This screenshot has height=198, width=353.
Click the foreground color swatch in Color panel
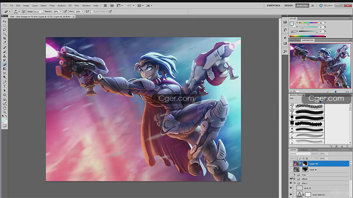coord(292,24)
